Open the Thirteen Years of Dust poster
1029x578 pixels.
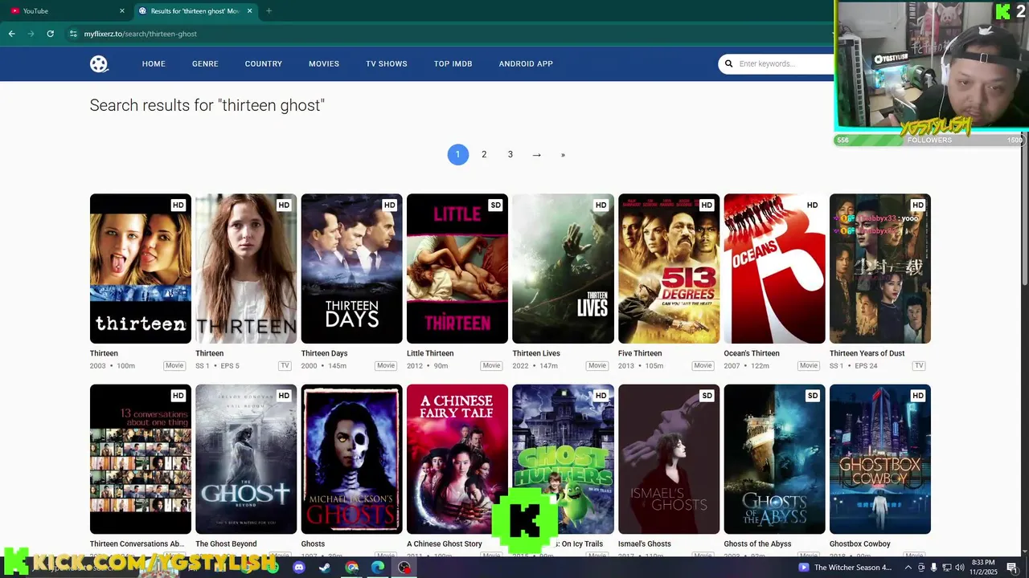click(x=880, y=268)
